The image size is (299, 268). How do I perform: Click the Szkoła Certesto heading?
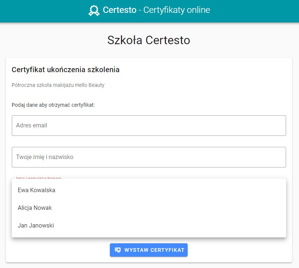tap(149, 40)
